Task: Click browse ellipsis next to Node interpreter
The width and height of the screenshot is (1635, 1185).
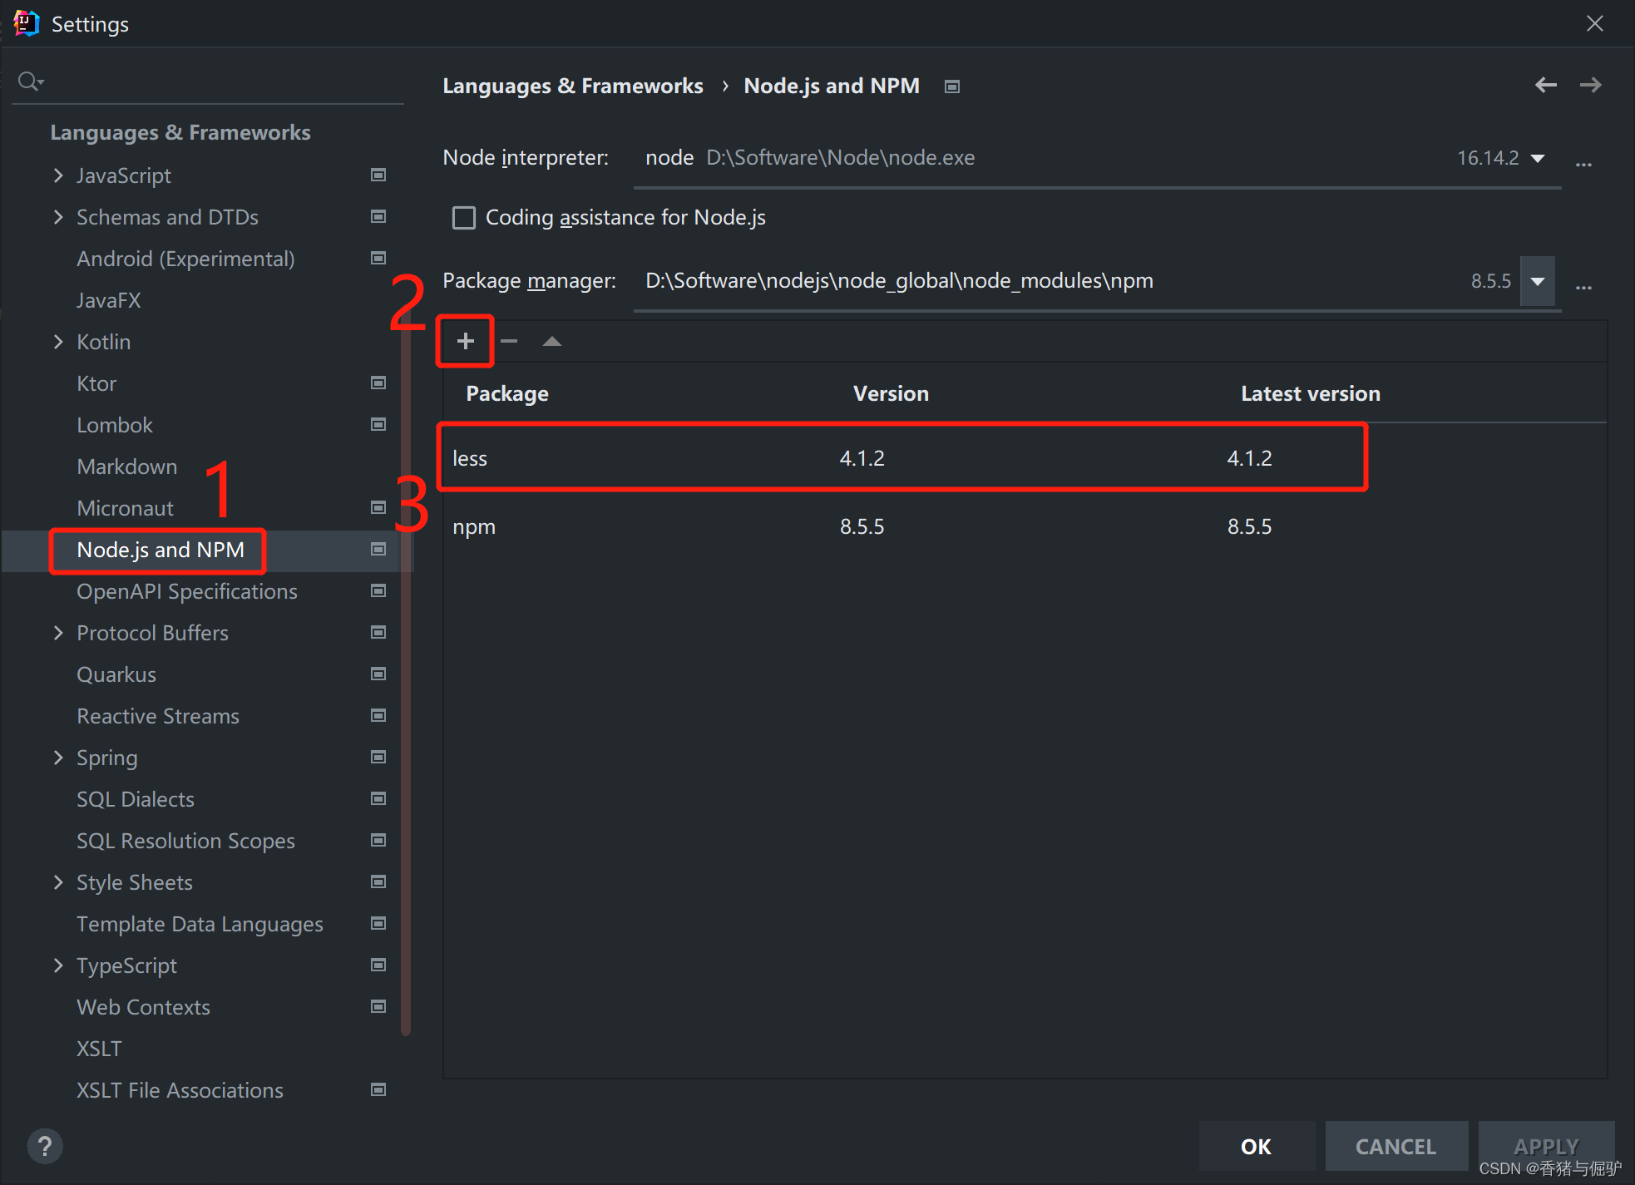Action: [x=1583, y=162]
